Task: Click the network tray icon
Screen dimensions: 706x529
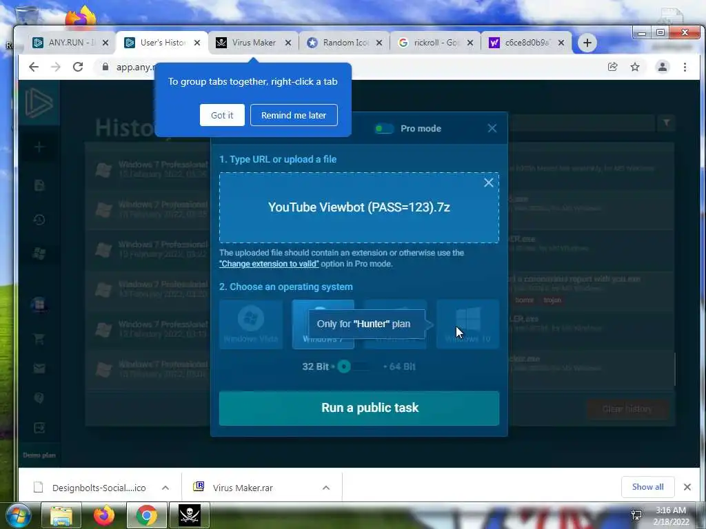Action: pos(636,515)
